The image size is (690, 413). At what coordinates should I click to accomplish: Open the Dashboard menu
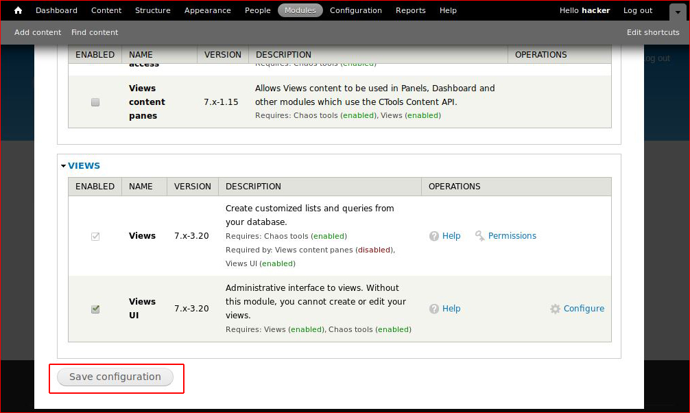click(x=56, y=10)
